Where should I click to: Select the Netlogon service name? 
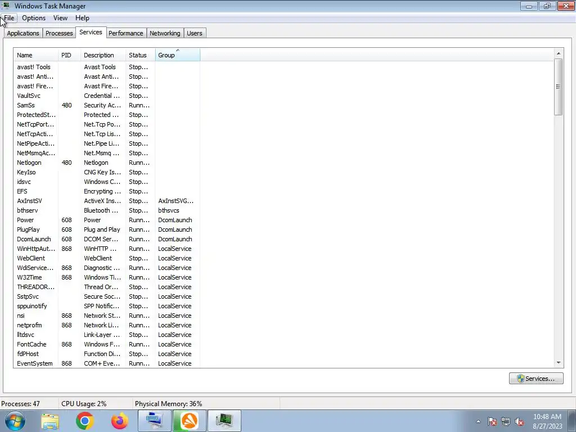coord(29,163)
